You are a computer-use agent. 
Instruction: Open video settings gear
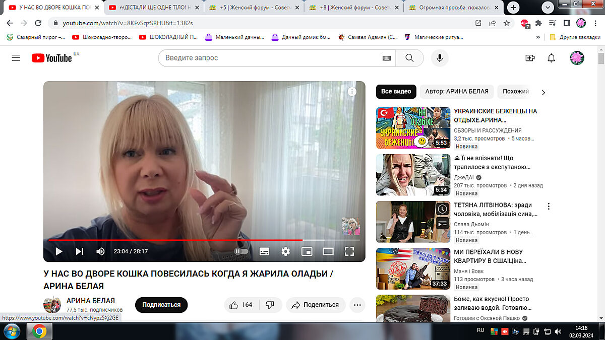[285, 251]
